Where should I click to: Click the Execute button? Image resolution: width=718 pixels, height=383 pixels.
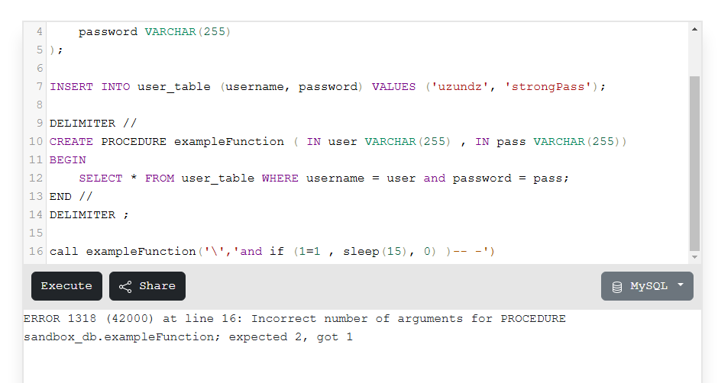(x=67, y=286)
